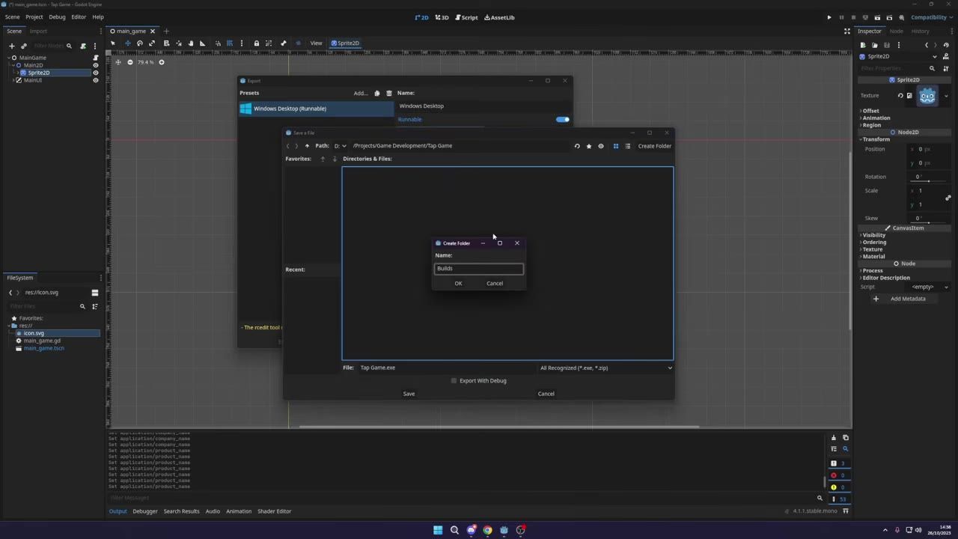Open the Scene menu
The image size is (958, 539).
pyautogui.click(x=13, y=16)
